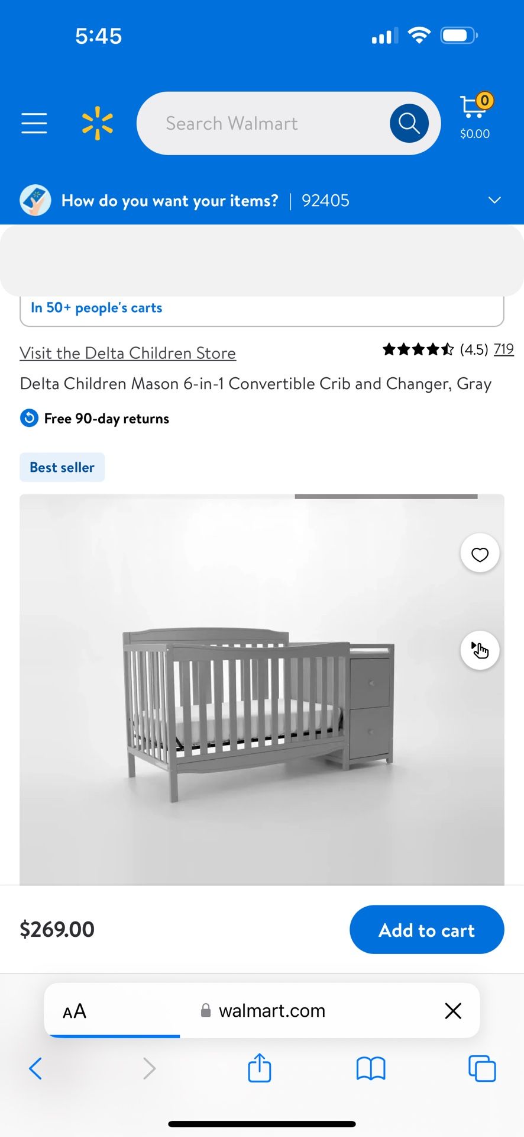Click the Add to cart button
524x1137 pixels.
[x=426, y=930]
